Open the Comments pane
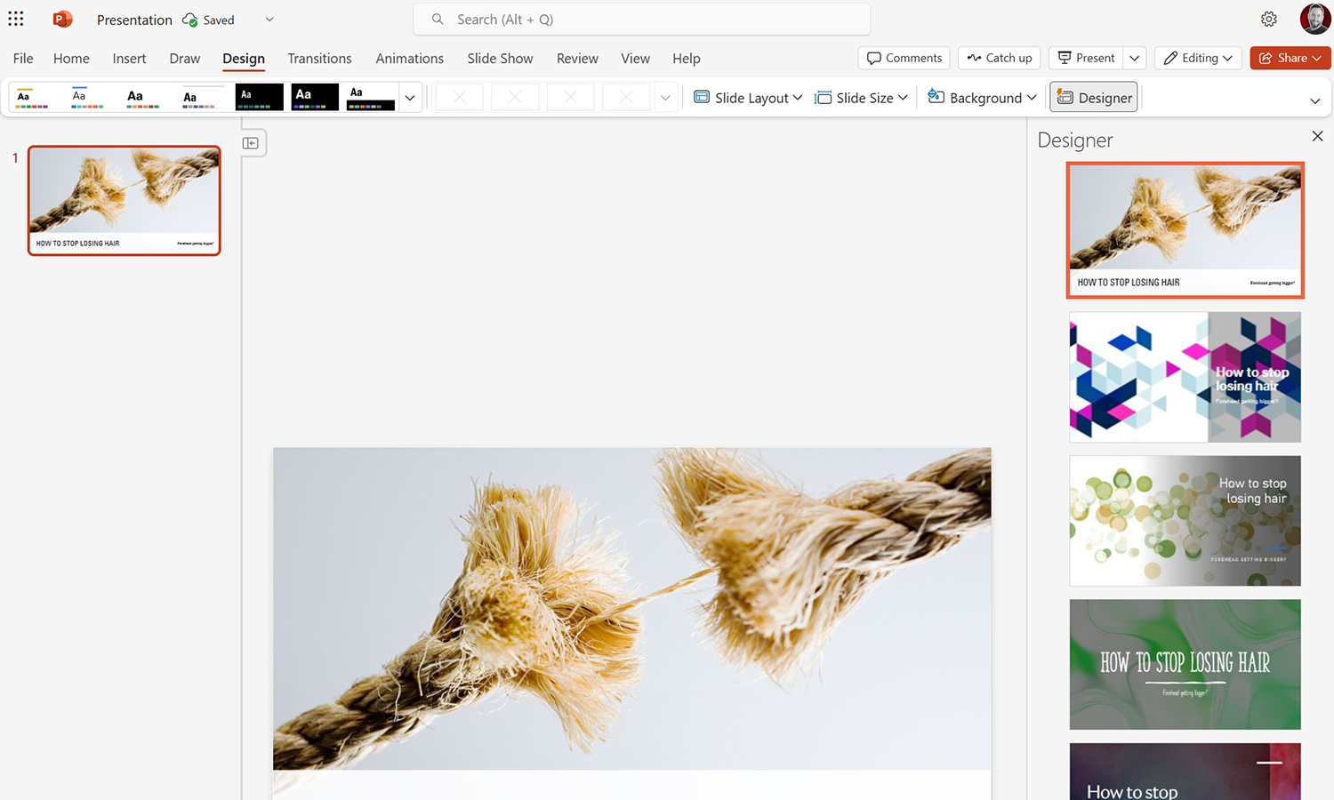The height and width of the screenshot is (800, 1334). coord(904,58)
